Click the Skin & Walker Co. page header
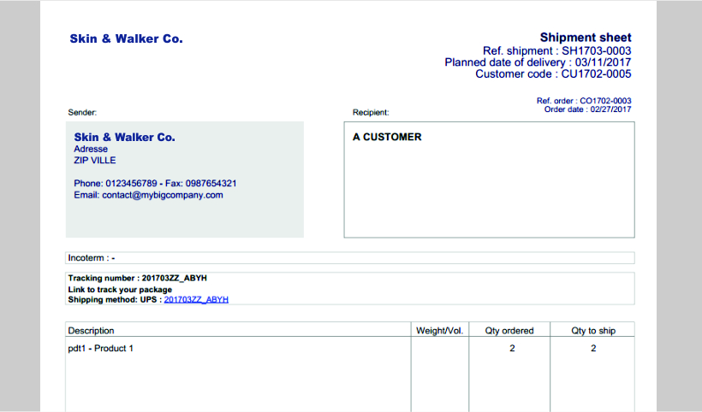 [x=126, y=38]
